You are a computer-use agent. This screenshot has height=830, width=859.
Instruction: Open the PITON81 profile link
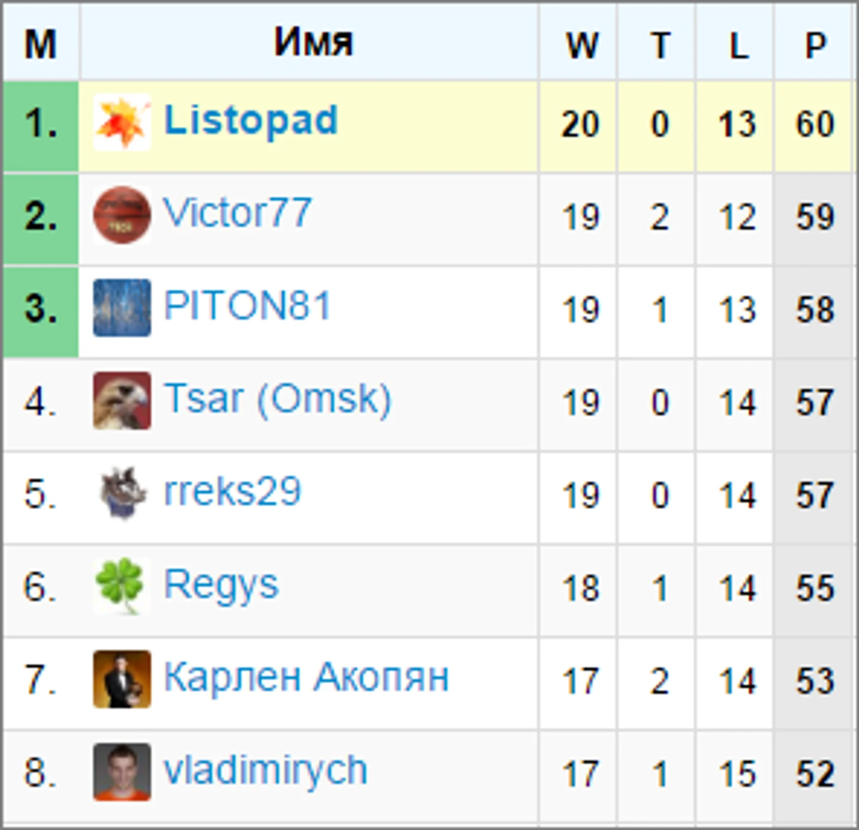pyautogui.click(x=247, y=306)
